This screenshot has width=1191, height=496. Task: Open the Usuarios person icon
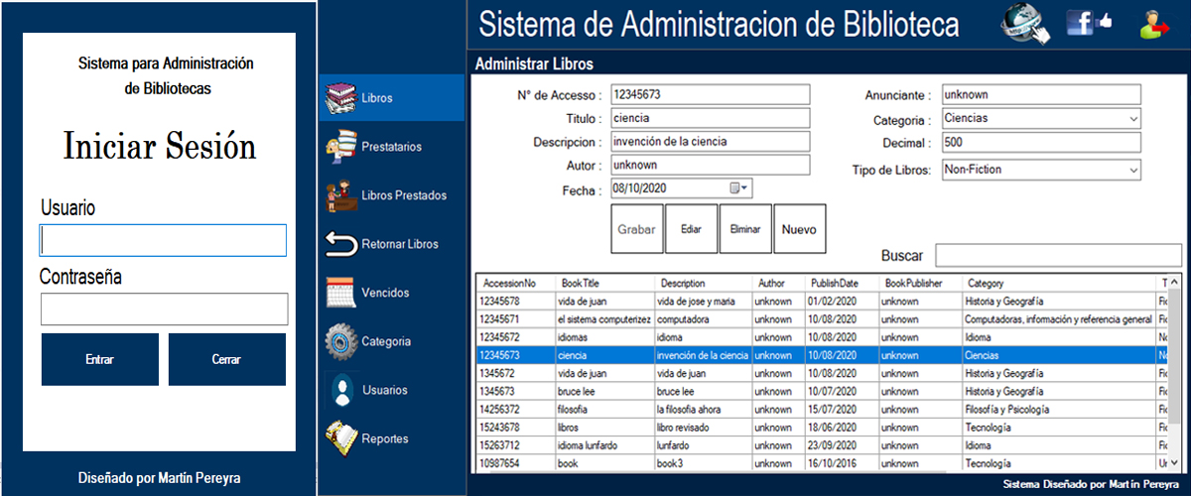(342, 390)
